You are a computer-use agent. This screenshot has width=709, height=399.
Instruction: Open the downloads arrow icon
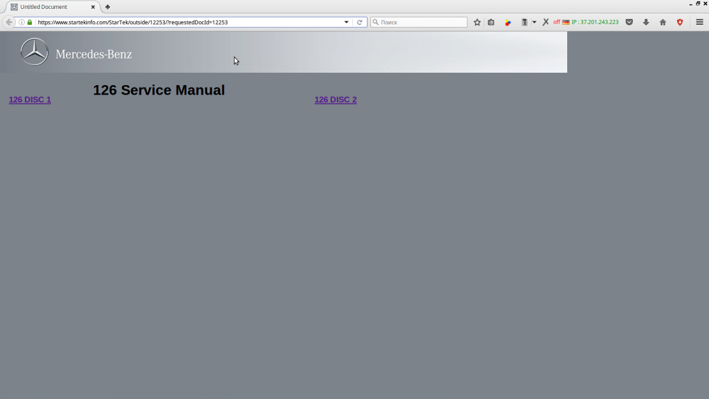pyautogui.click(x=646, y=22)
